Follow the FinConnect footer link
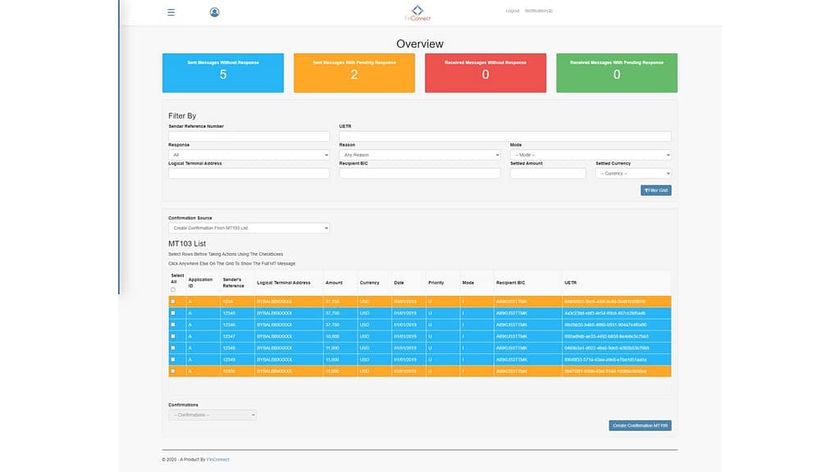The image size is (840, 472). (x=218, y=460)
